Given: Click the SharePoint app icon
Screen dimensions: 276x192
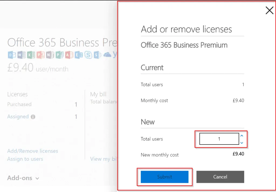Looking at the screenshot, I should click(x=98, y=55).
